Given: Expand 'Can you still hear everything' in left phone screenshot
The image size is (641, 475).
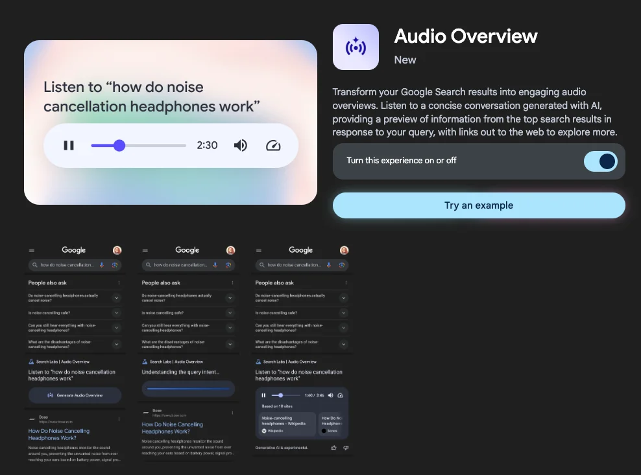Looking at the screenshot, I should 117,327.
